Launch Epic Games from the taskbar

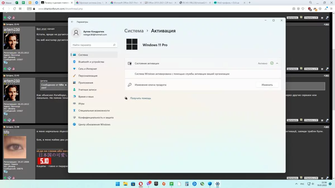point(156,184)
